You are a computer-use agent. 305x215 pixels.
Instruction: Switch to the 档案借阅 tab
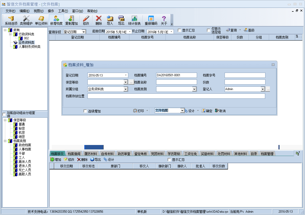point(74,154)
